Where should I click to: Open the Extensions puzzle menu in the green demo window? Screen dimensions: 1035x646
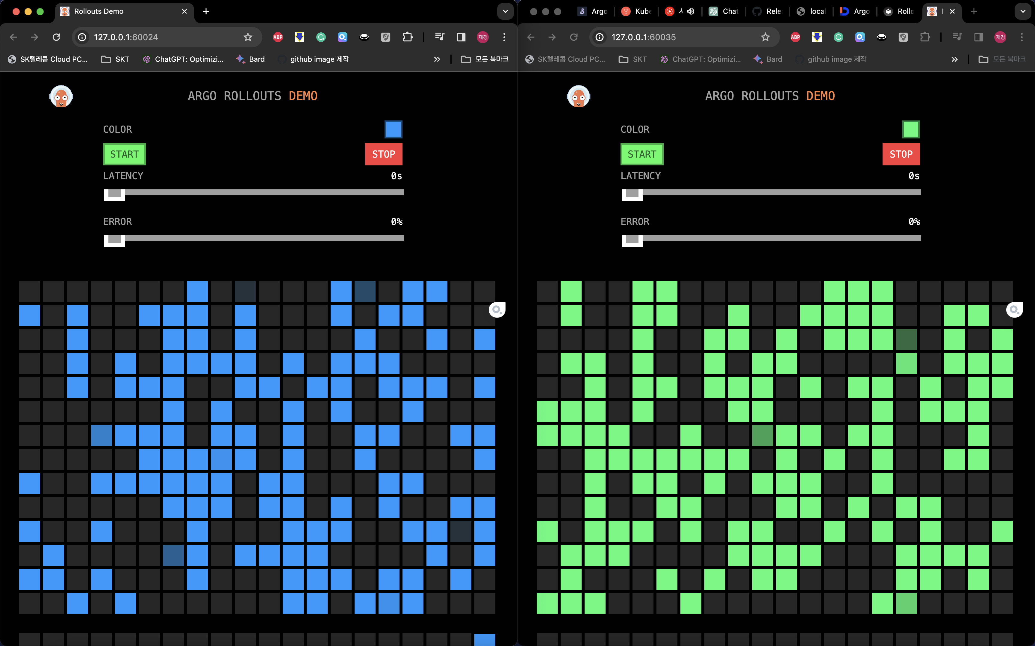[925, 37]
